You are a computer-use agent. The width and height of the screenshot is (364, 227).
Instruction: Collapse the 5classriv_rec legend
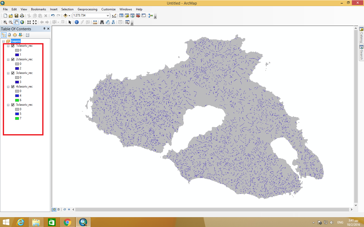point(8,105)
